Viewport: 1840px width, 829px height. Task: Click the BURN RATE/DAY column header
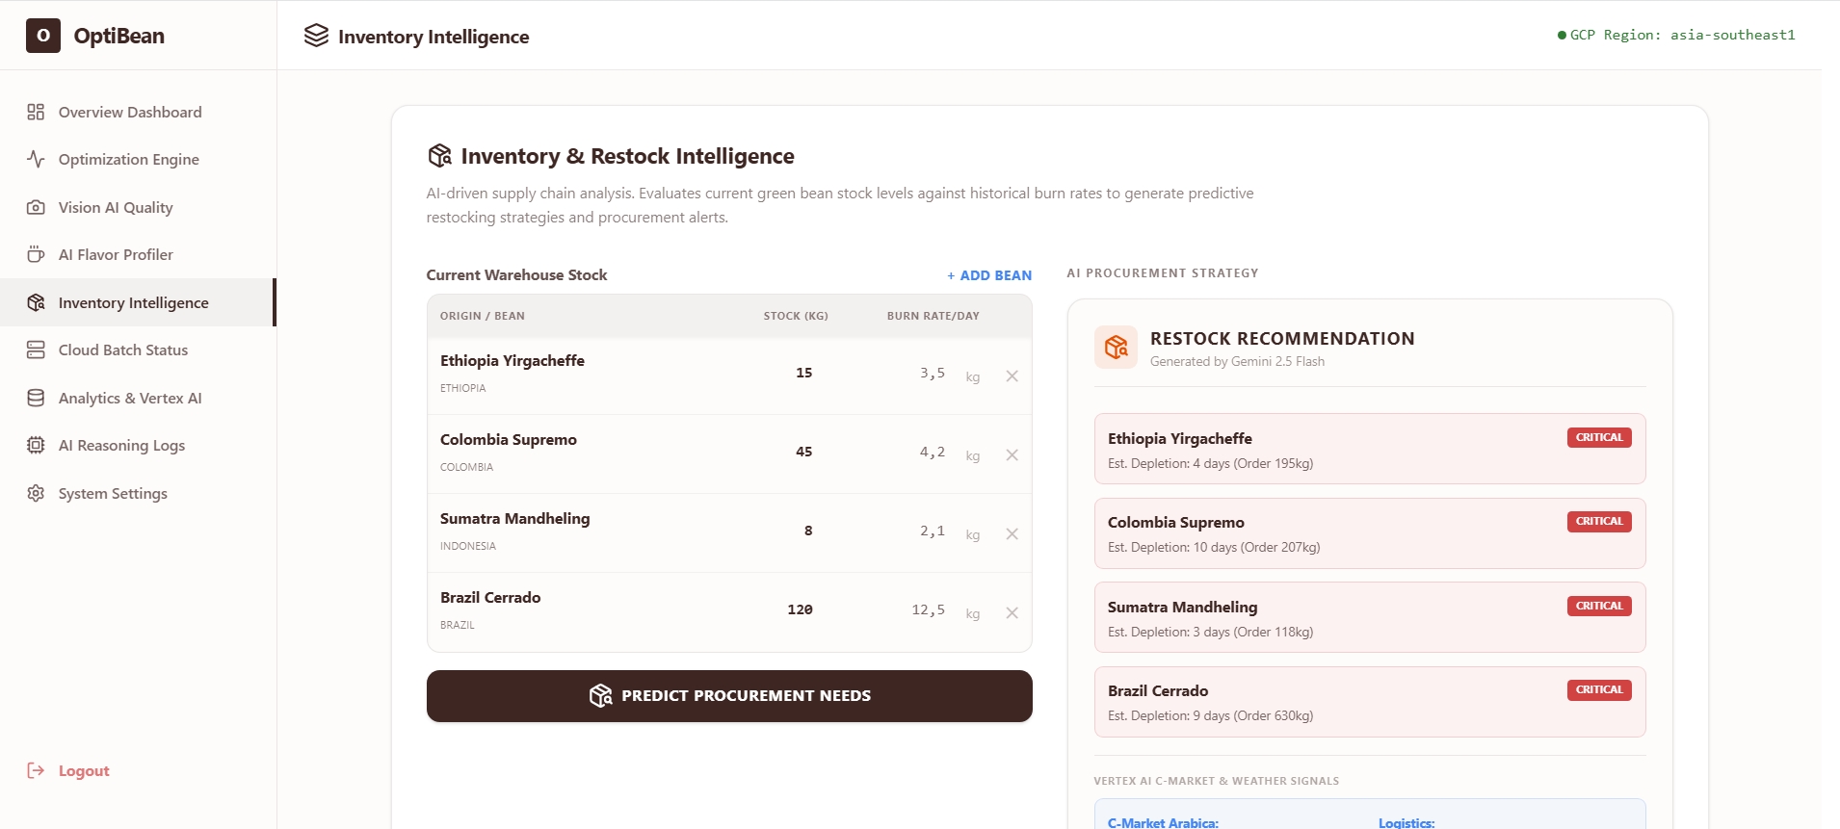pos(933,316)
